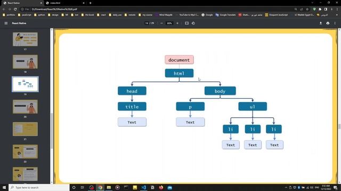Image resolution: width=341 pixels, height=191 pixels.
Task: Switch to the React Native tab
Action: click(22, 3)
